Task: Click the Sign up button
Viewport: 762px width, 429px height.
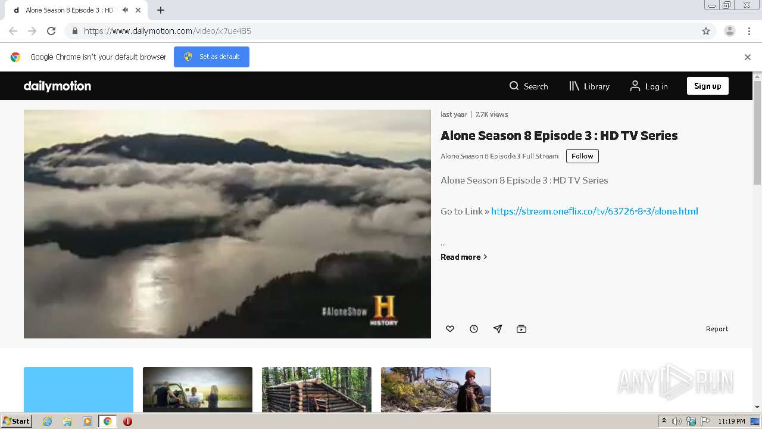Action: (x=707, y=86)
